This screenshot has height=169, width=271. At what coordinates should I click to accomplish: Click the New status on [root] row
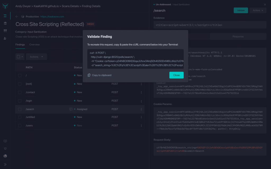(79, 84)
